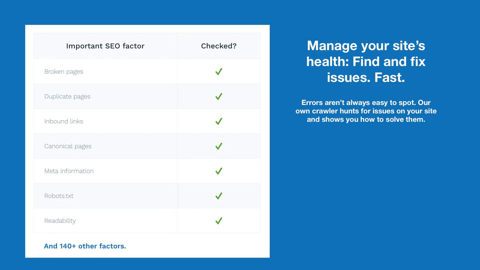Select the Robots.txt row label
Viewport: 480px width, 270px height.
pos(59,196)
